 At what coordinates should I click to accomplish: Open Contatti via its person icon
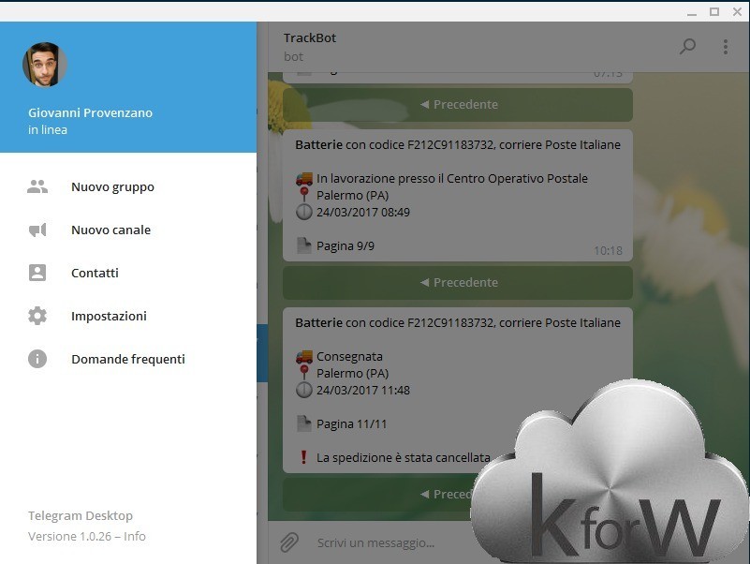[37, 273]
